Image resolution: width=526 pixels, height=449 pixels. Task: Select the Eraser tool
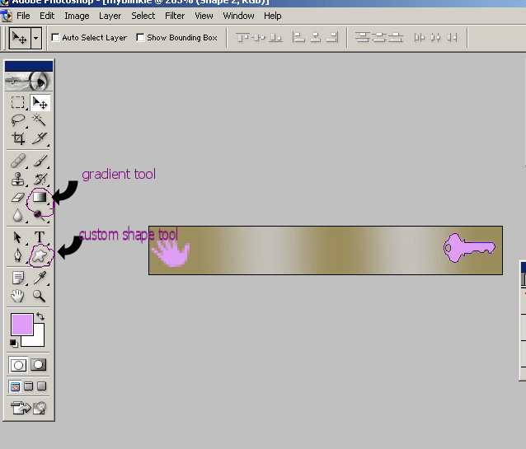pyautogui.click(x=18, y=197)
